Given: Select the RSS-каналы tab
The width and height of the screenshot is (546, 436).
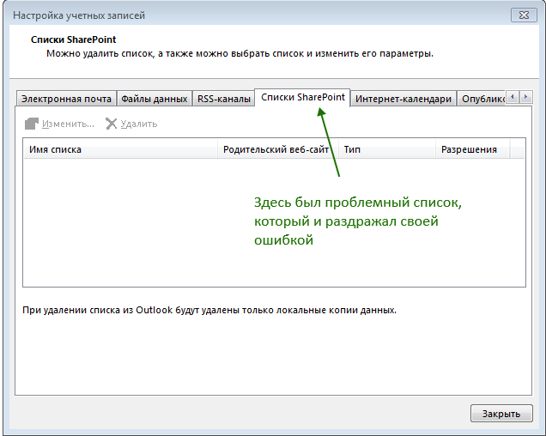Looking at the screenshot, I should click(x=222, y=99).
